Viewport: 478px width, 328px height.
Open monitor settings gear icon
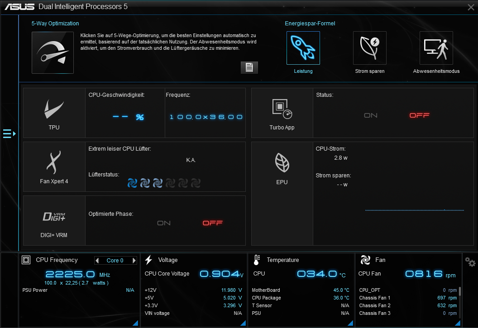point(470,262)
